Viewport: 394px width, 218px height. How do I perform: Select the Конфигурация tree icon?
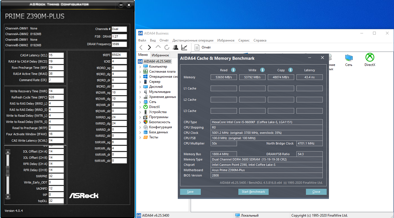(145, 127)
